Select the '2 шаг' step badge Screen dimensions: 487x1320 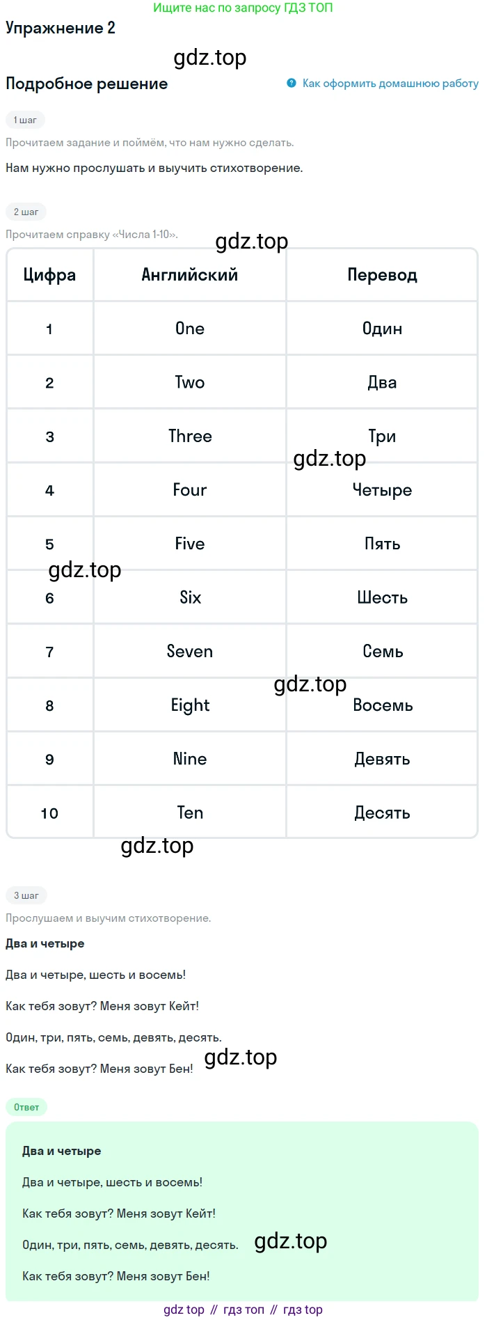pyautogui.click(x=26, y=212)
